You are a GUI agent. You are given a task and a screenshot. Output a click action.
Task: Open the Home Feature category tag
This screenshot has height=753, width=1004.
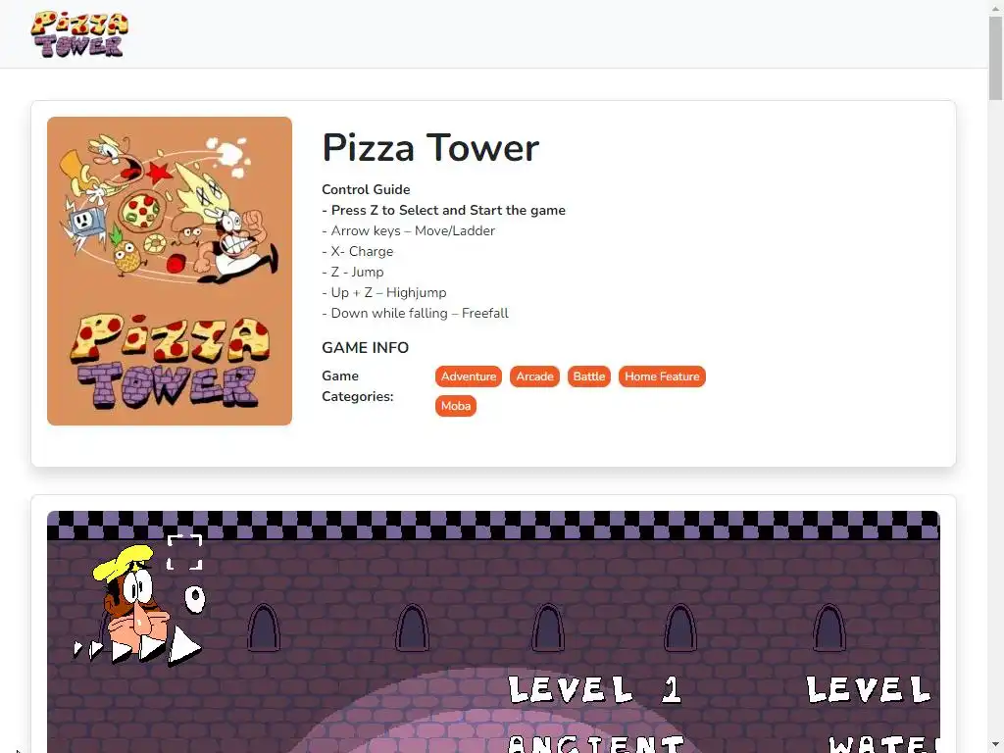click(662, 376)
